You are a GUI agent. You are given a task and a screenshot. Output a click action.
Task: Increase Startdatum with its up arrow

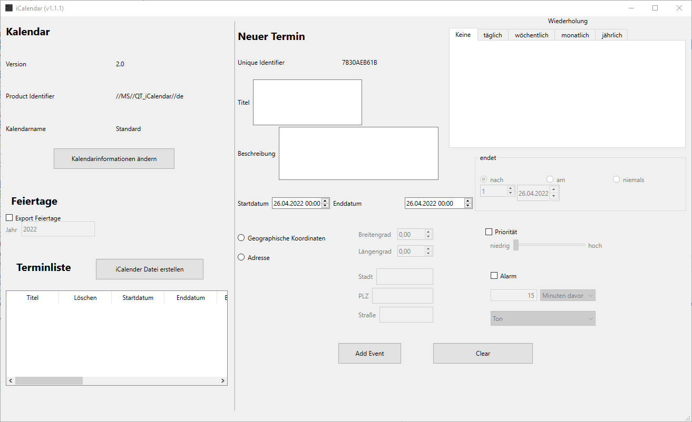click(324, 200)
